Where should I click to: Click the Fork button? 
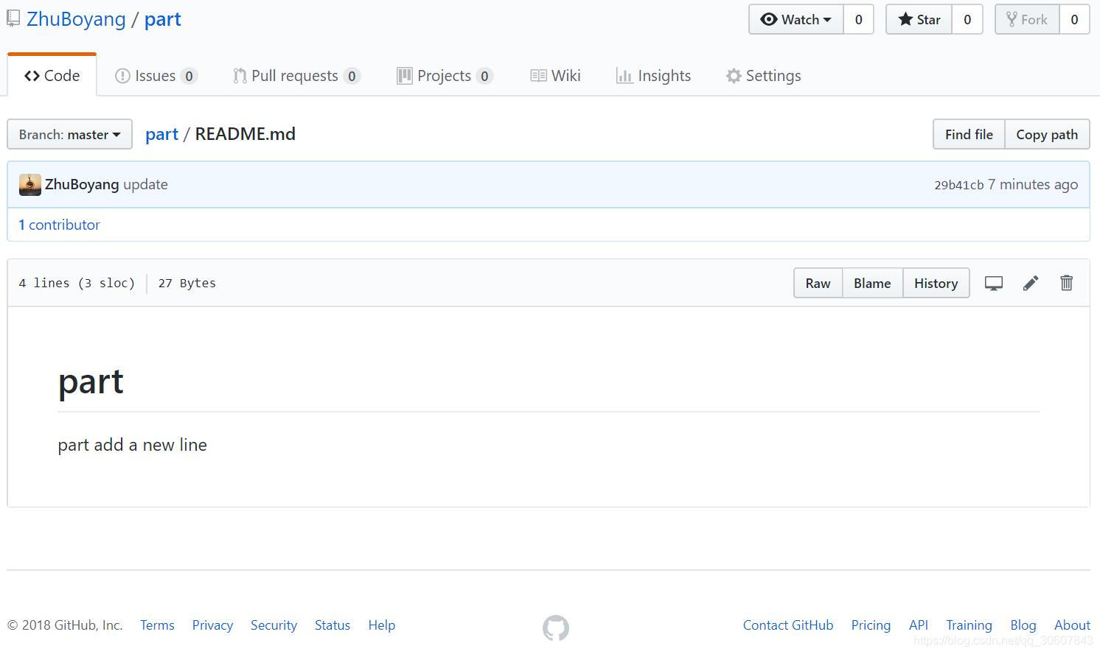point(1028,20)
